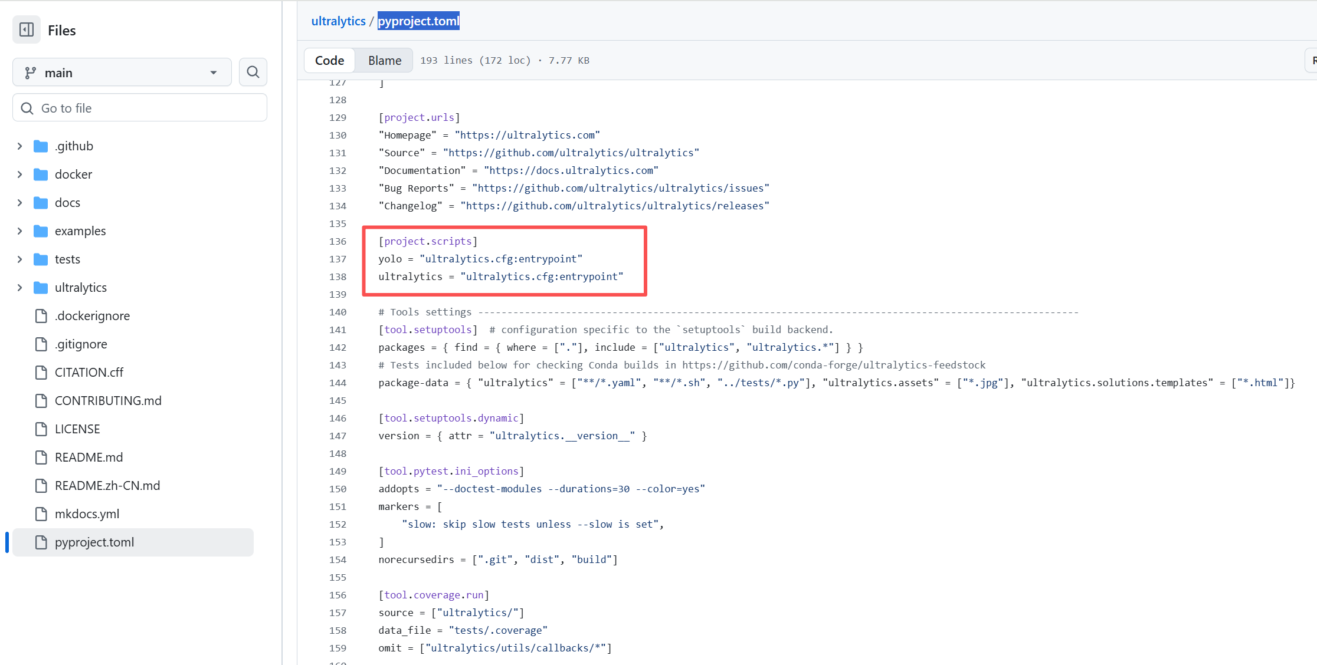Click the LICENSE file icon
The image size is (1317, 665).
(41, 429)
